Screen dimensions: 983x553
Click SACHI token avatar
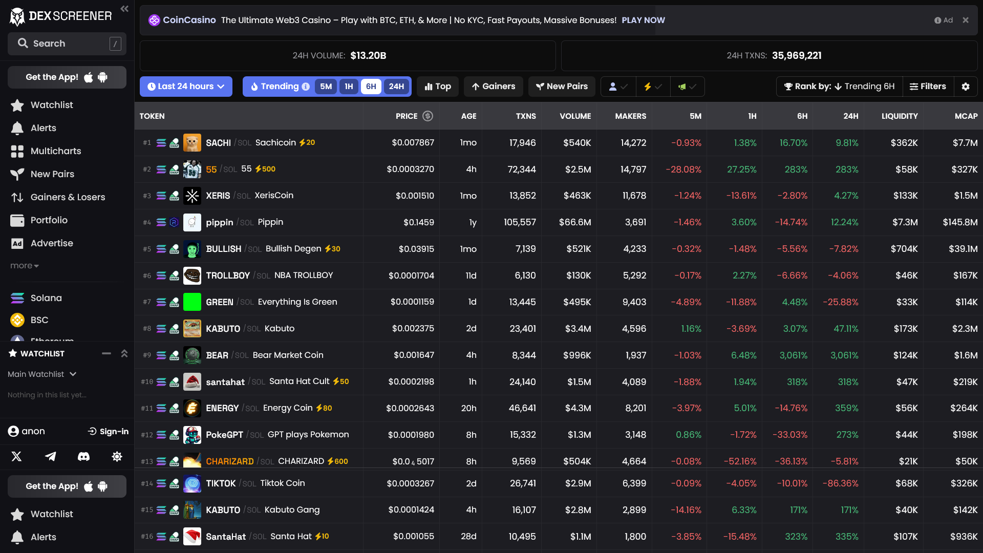[192, 143]
